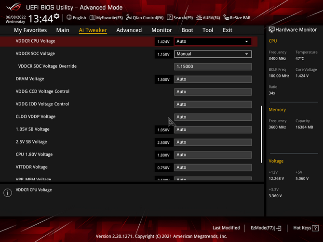Switch to EzMode(F7)
The image size is (323, 242).
[266, 228]
